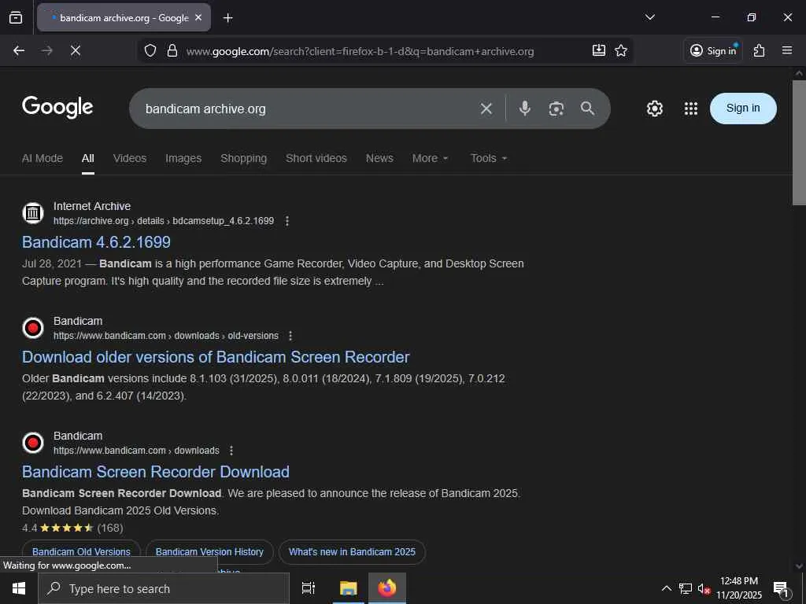Switch to Short videos tab
This screenshot has width=806, height=604.
(316, 158)
